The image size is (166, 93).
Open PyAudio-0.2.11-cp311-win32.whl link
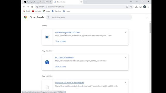[70, 83]
